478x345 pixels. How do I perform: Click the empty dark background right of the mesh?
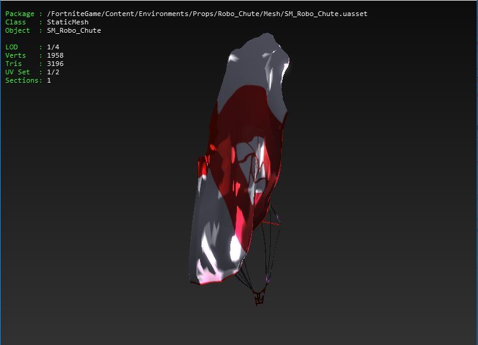pos(387,178)
